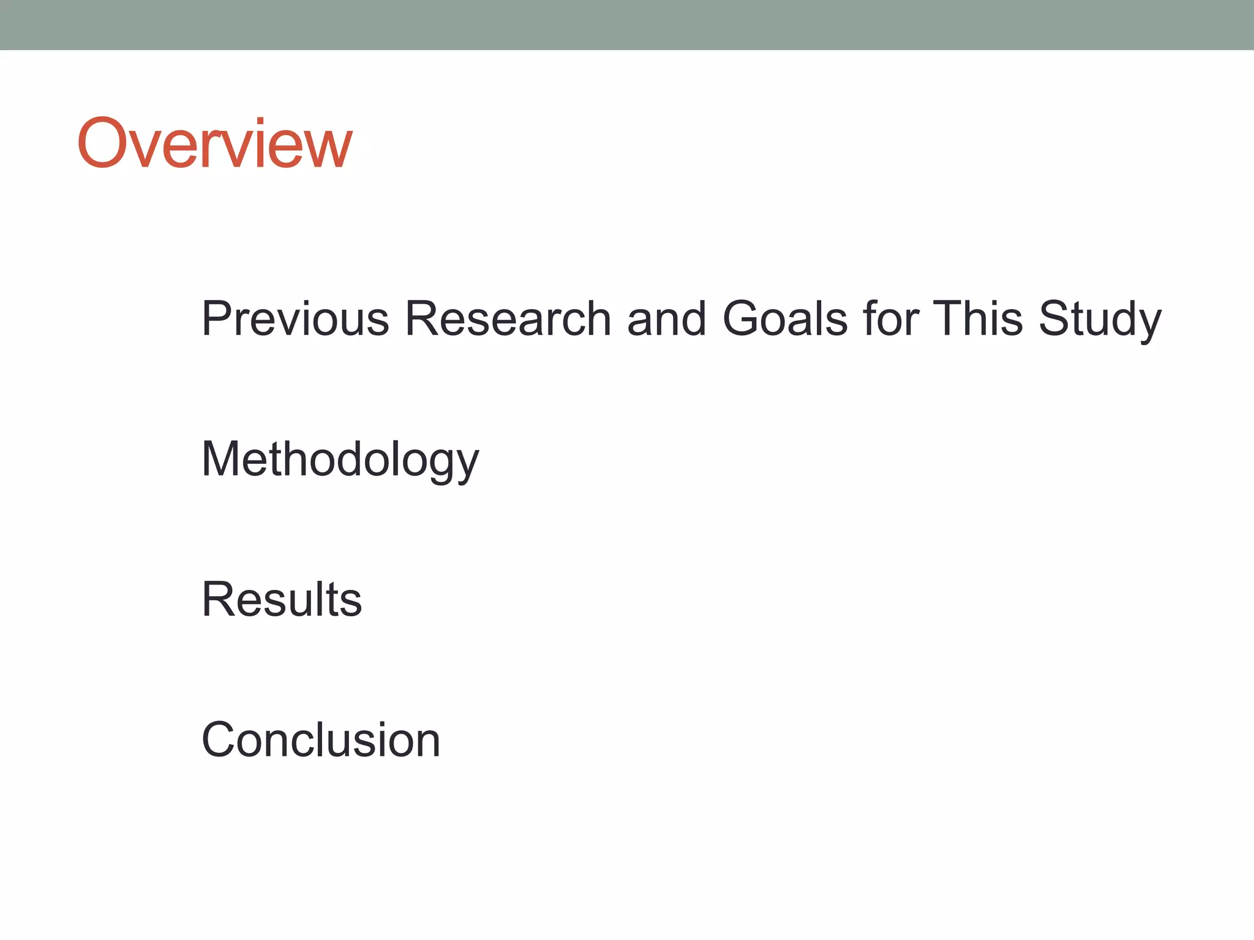Viewport: 1254px width, 940px height.
Task: Click the Results line
Action: point(282,600)
